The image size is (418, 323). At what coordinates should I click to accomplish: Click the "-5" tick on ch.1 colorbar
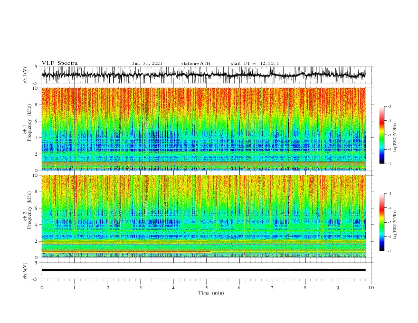389,135
